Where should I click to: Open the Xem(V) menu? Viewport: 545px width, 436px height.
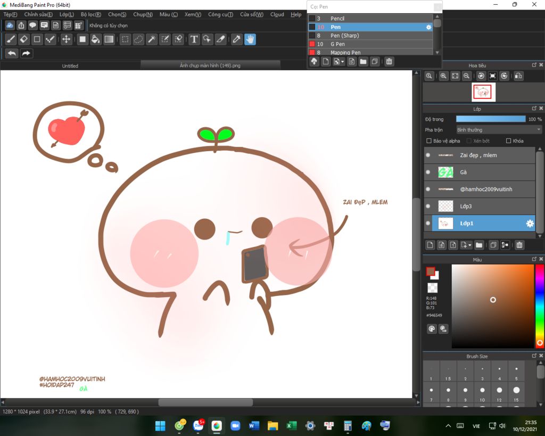click(x=193, y=14)
